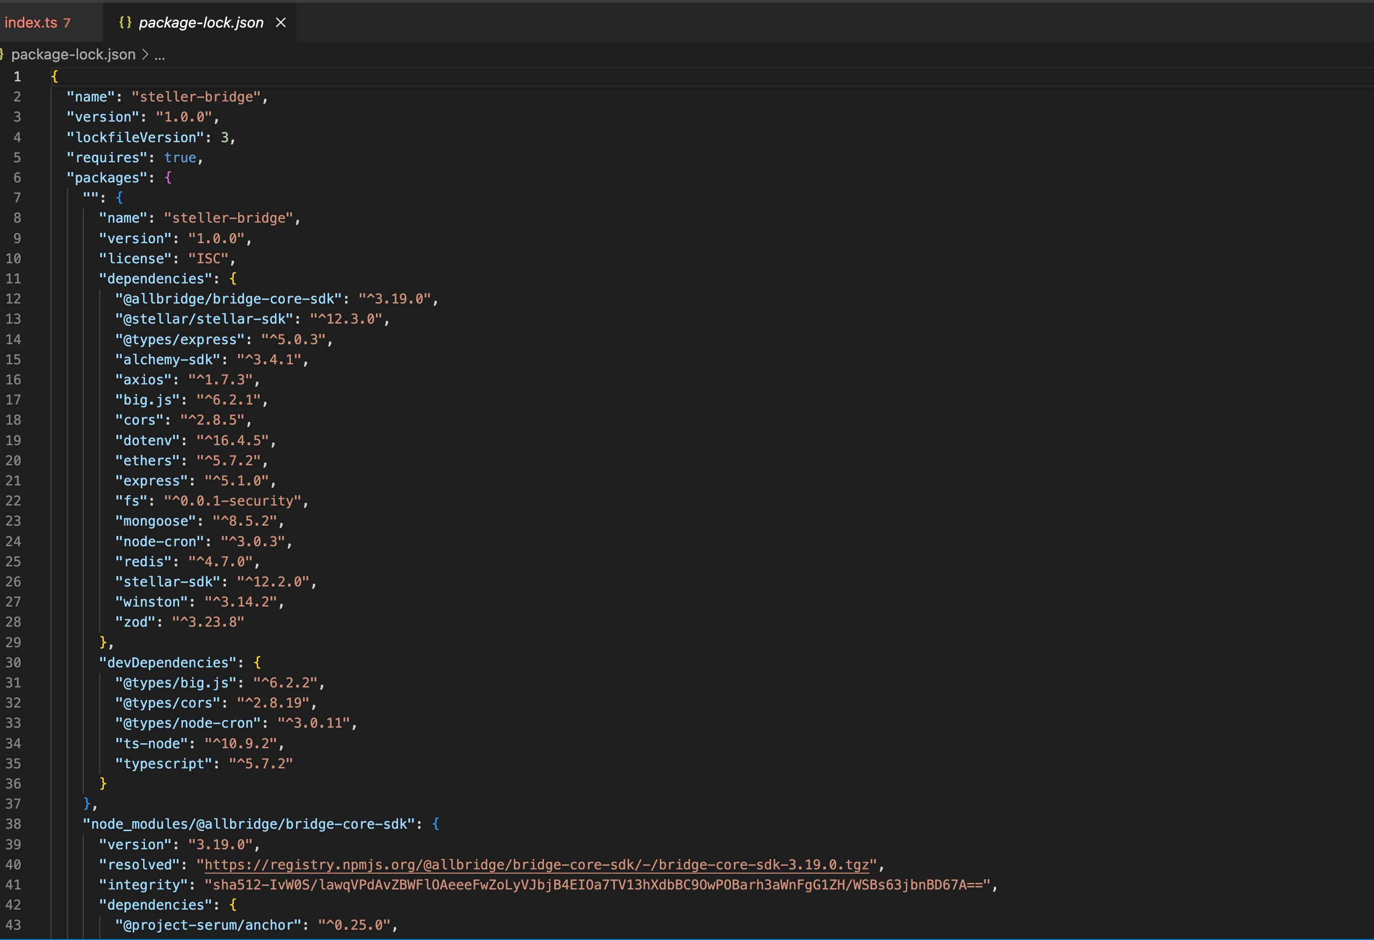Click the "ethers" dependency key
The image size is (1374, 940).
[x=148, y=461]
